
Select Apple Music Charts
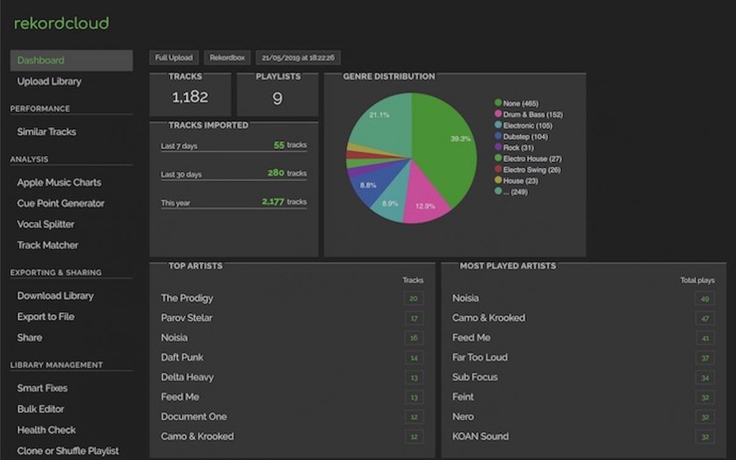(59, 182)
